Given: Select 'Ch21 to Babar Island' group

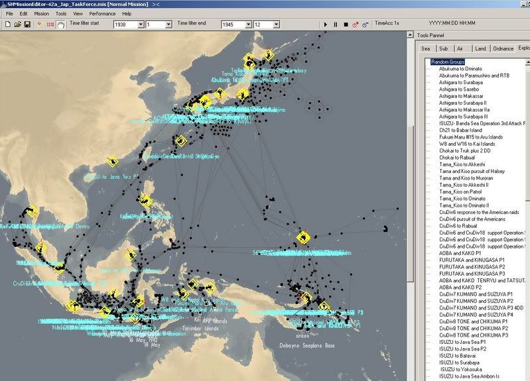Looking at the screenshot, I should coord(460,130).
